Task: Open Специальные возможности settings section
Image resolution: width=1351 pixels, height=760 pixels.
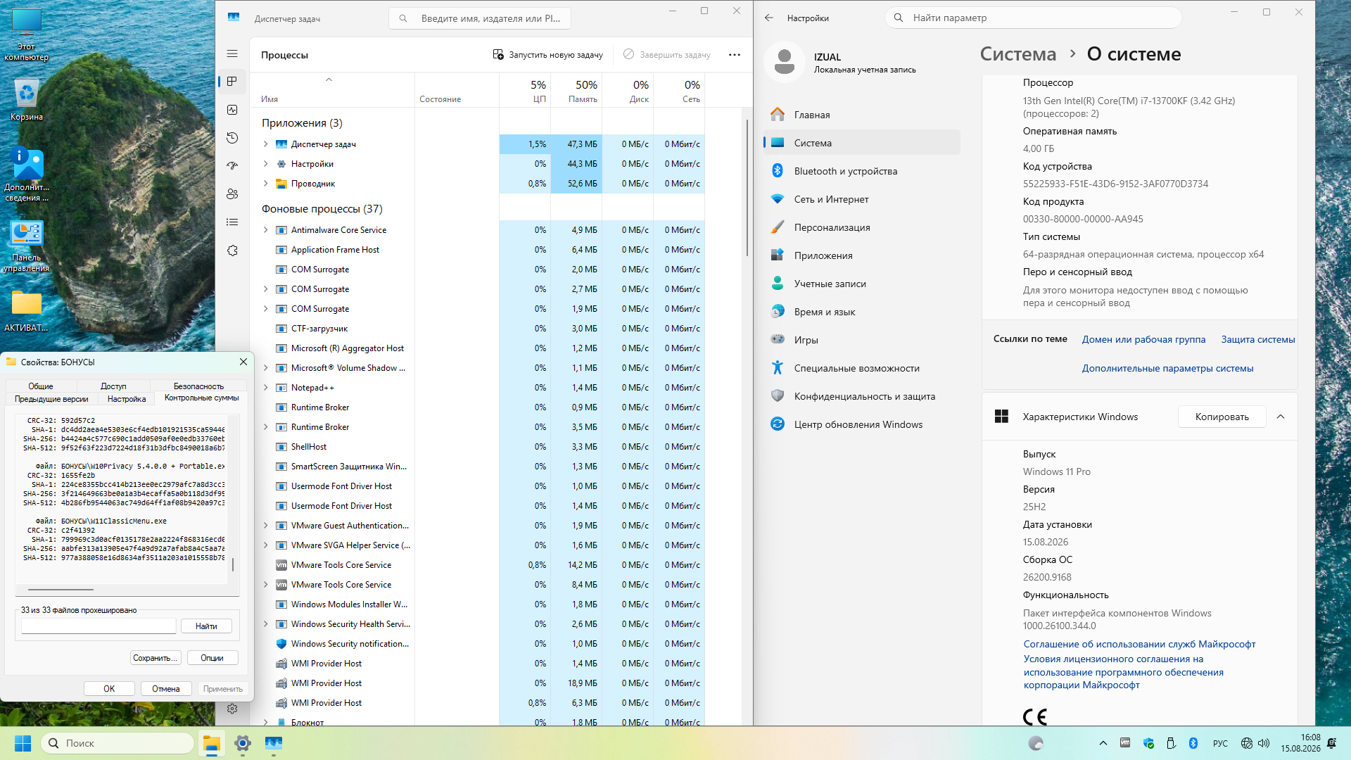Action: (x=862, y=368)
